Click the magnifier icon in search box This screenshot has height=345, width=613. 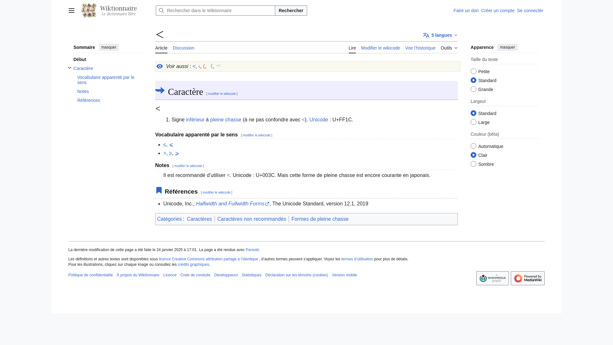coord(162,11)
